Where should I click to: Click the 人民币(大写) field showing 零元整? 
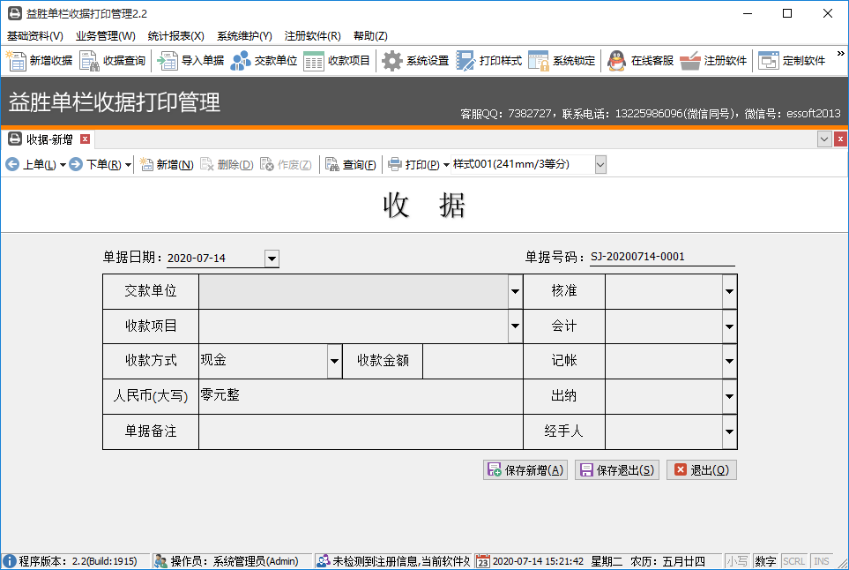click(x=361, y=396)
